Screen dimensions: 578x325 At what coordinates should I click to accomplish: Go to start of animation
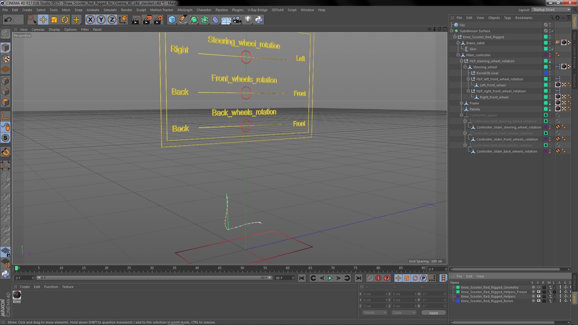[x=302, y=278]
